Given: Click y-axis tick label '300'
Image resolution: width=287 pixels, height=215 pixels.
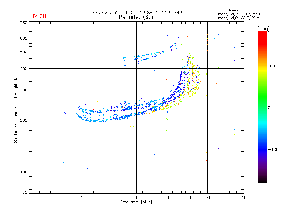Looking at the screenshot, I should coord(24,90).
